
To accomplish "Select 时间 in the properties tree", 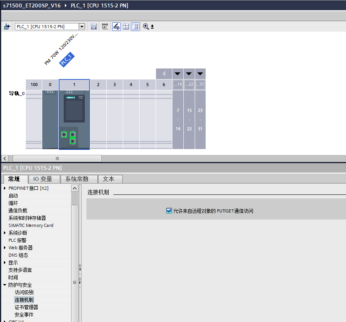I will [13, 277].
